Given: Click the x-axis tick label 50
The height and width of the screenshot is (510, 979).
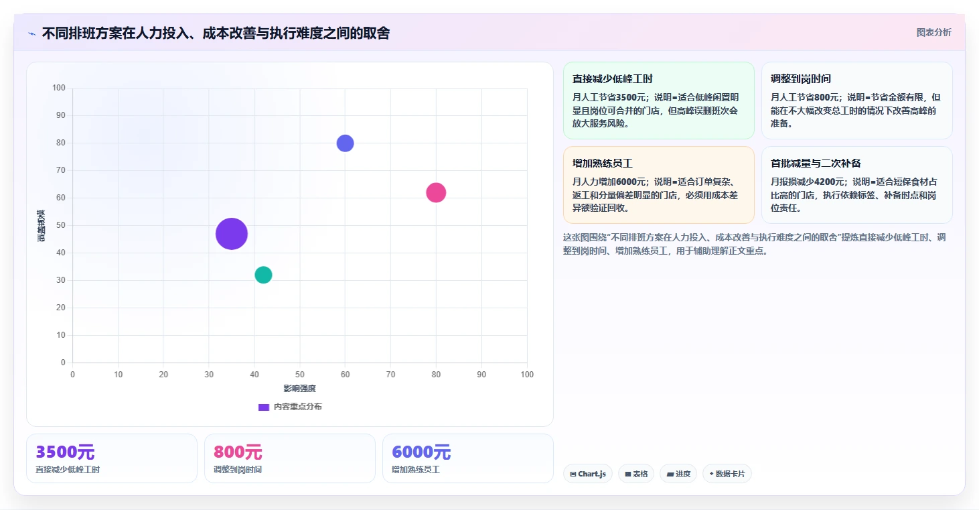Looking at the screenshot, I should [x=299, y=375].
